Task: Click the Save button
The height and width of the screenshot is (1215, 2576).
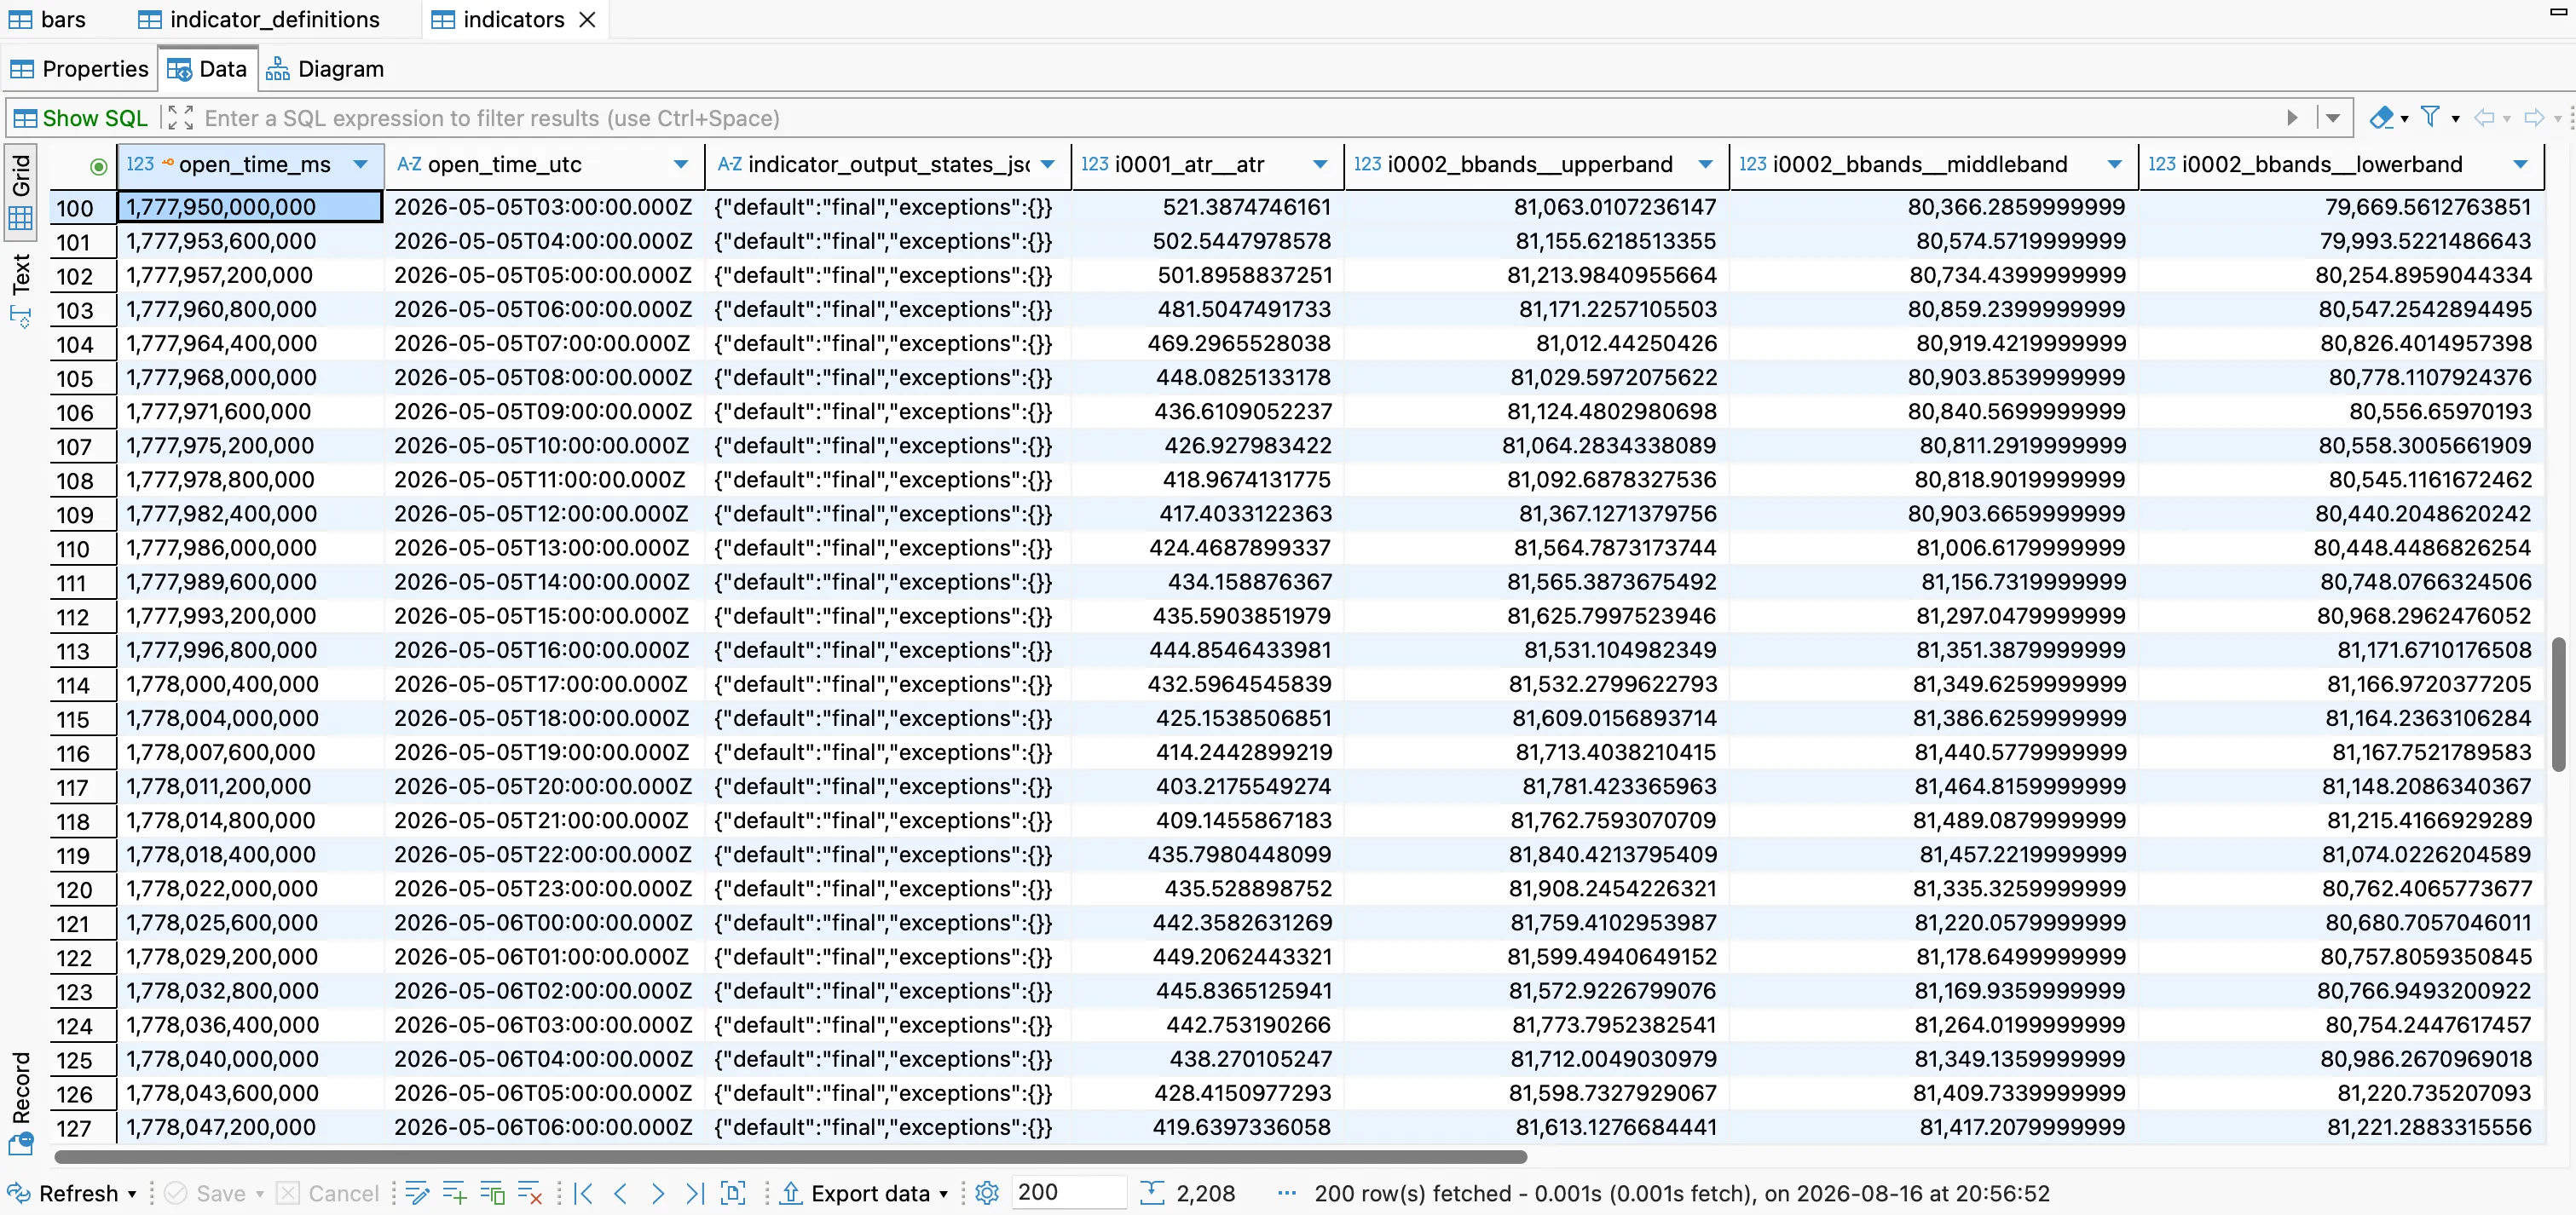Action: (207, 1193)
